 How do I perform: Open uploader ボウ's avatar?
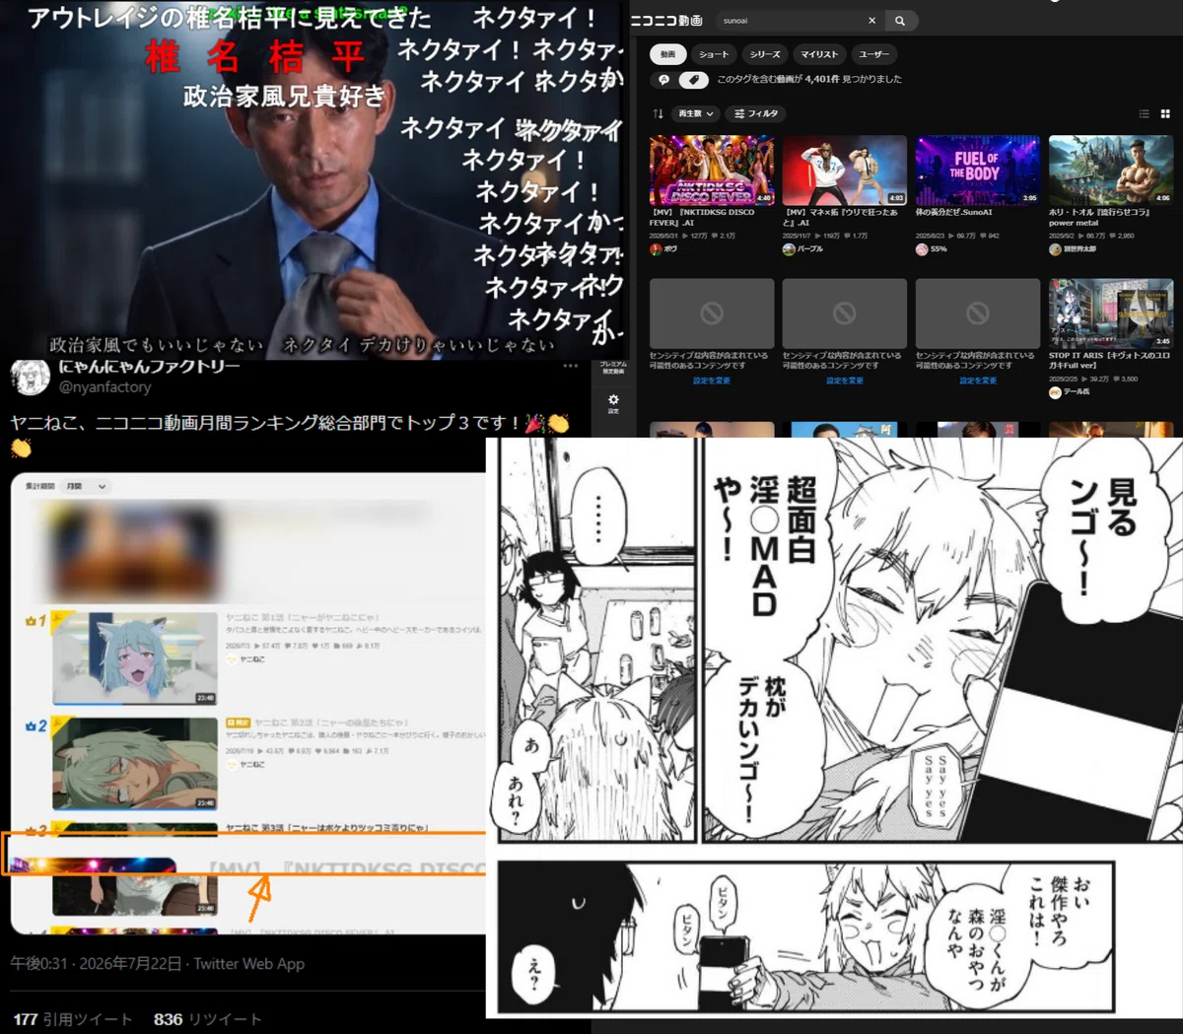tap(656, 249)
